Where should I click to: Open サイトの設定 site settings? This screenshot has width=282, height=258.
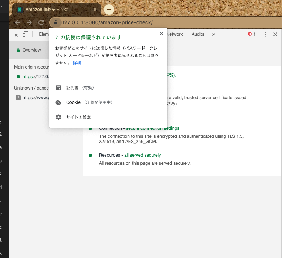pyautogui.click(x=108, y=117)
